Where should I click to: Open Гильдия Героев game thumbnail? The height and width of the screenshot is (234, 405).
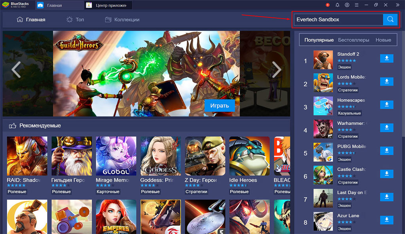72,156
